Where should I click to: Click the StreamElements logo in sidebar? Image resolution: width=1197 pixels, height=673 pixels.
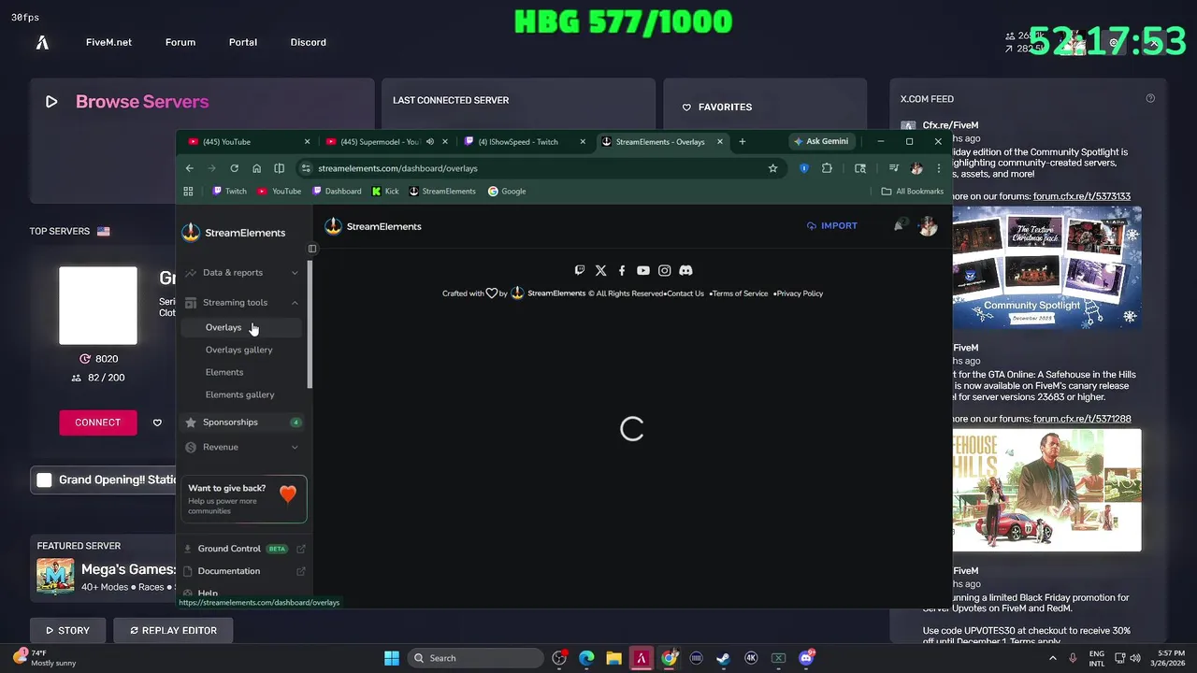click(233, 232)
